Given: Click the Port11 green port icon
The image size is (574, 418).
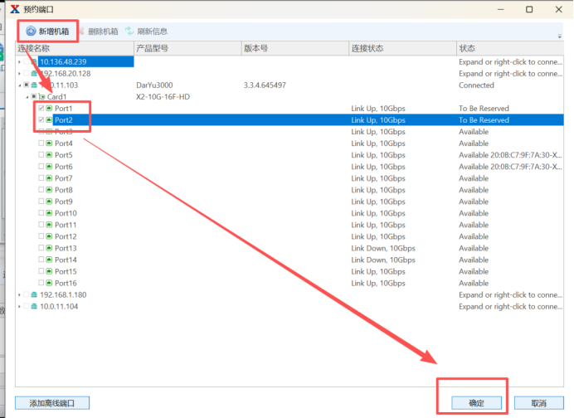Looking at the screenshot, I should [49, 225].
